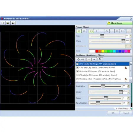Open the Points parameter dropdown

(80, 41)
